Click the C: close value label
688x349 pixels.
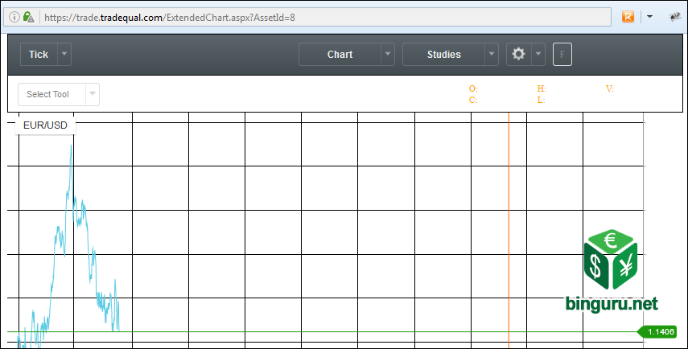pyautogui.click(x=473, y=100)
